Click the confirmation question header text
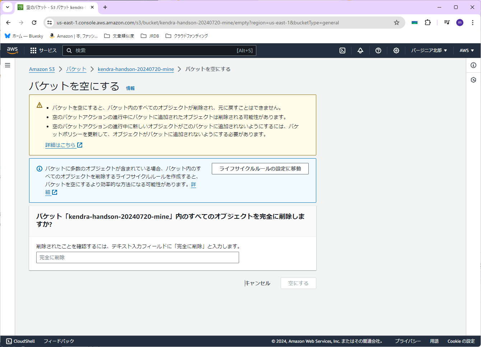 click(x=171, y=220)
